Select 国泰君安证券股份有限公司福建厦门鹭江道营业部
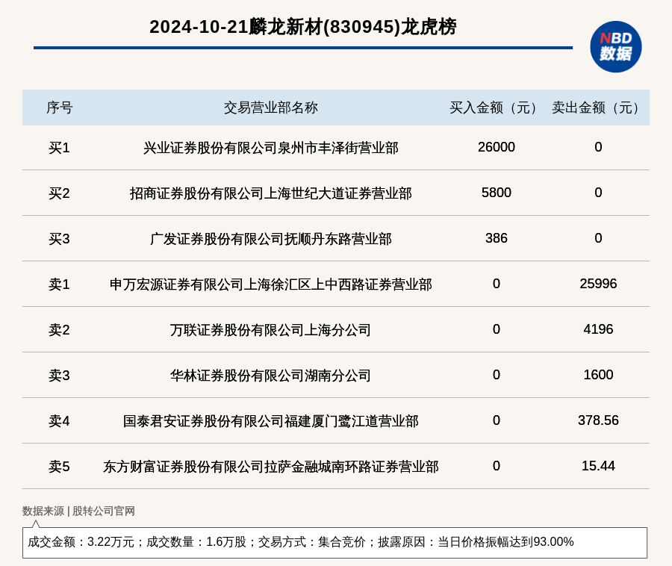Image resolution: width=672 pixels, height=566 pixels. [x=270, y=421]
